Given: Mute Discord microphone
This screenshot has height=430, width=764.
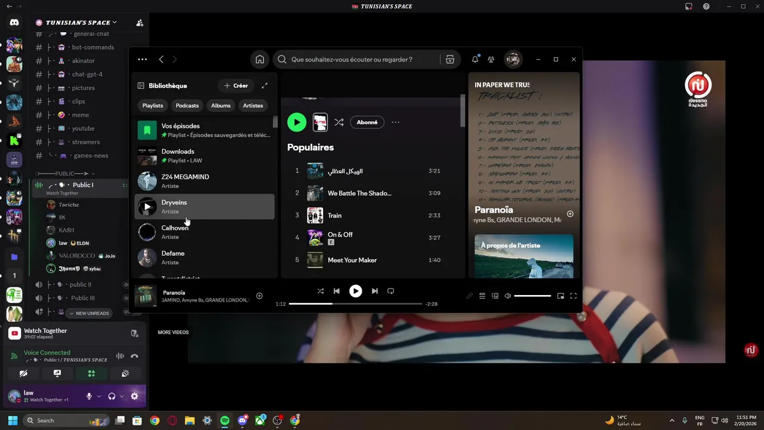Looking at the screenshot, I should coord(89,396).
